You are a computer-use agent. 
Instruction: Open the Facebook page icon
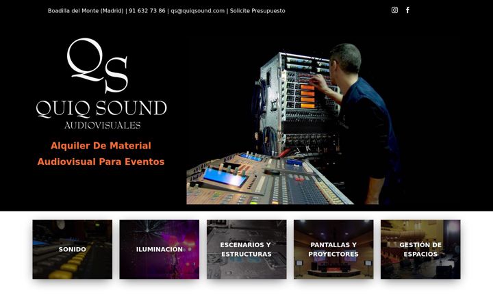[x=407, y=10]
